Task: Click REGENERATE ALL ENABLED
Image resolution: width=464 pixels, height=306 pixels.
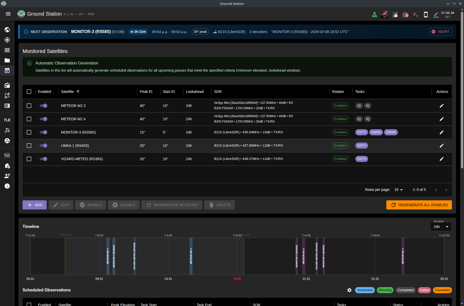Action: click(x=419, y=205)
